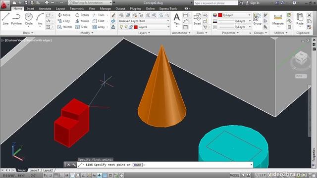
Task: Toggle layer freeze sun icon for Layer1
Action: [126, 27]
